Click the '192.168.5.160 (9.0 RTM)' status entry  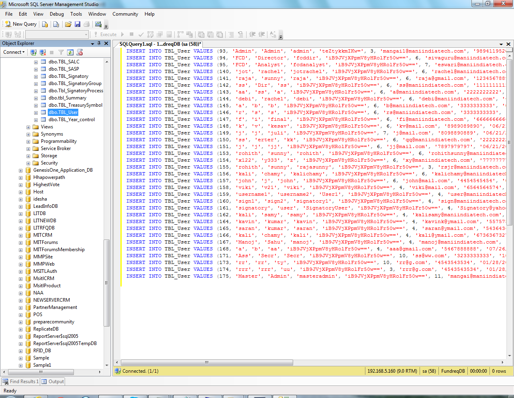coord(392,371)
